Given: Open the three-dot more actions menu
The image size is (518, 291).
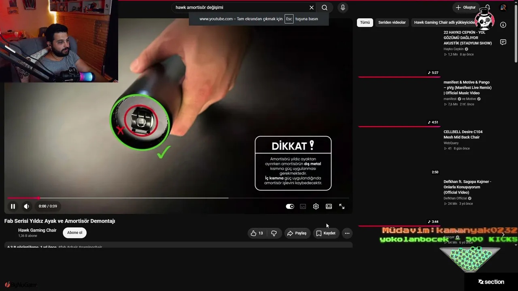Looking at the screenshot, I should [347, 233].
